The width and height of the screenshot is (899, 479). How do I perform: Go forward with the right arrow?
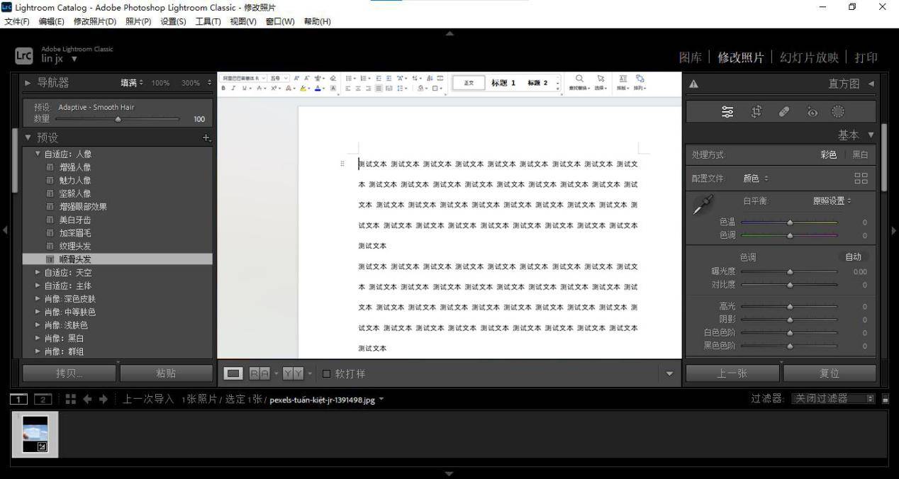[x=104, y=399]
